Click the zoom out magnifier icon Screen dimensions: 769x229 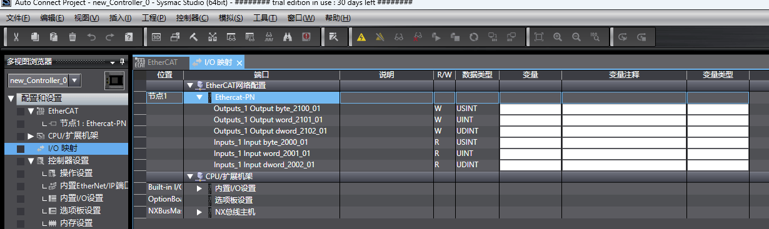coord(576,37)
